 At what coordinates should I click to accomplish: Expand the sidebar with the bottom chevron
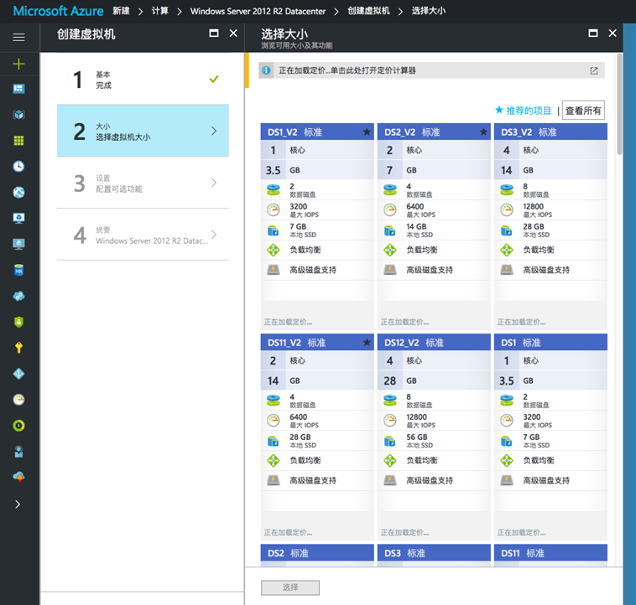click(18, 504)
